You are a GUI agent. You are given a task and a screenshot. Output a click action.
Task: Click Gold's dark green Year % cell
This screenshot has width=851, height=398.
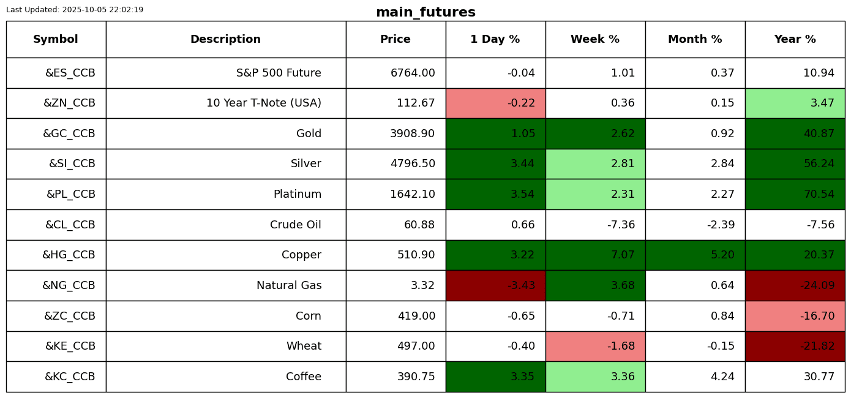pyautogui.click(x=795, y=133)
